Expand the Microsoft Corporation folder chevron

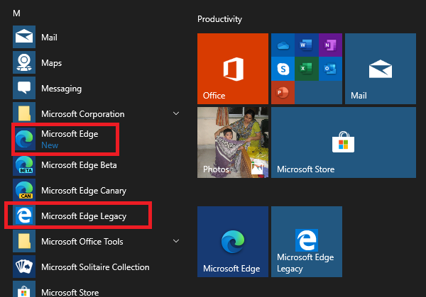(x=176, y=113)
